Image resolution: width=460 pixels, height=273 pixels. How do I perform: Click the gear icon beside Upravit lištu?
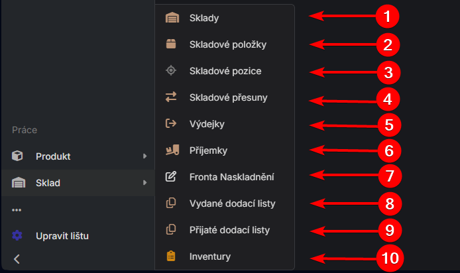tap(17, 235)
